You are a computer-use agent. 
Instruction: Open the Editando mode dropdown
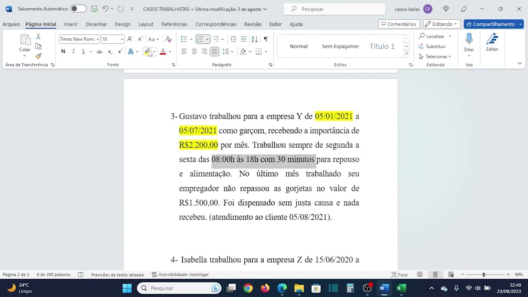tap(442, 24)
